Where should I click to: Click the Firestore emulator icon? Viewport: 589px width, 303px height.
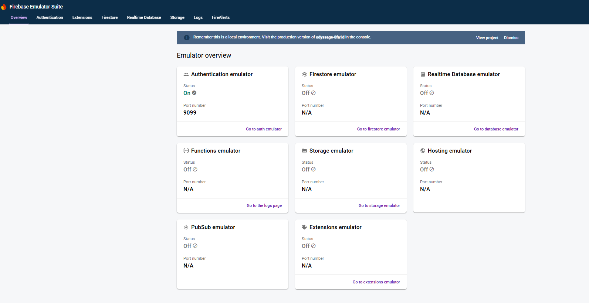[x=304, y=74]
